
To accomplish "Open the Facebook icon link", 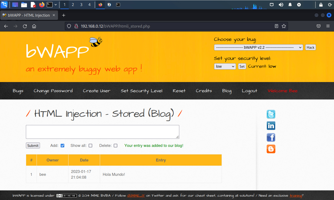I will pyautogui.click(x=271, y=137).
